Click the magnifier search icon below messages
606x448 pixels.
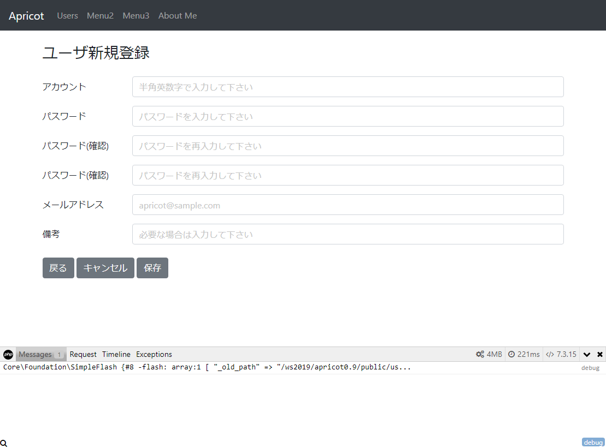4,444
